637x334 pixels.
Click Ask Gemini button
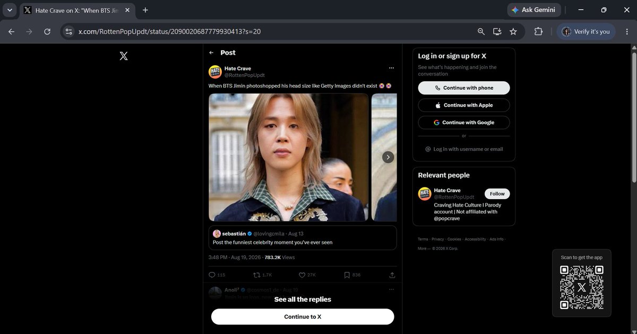pos(534,10)
